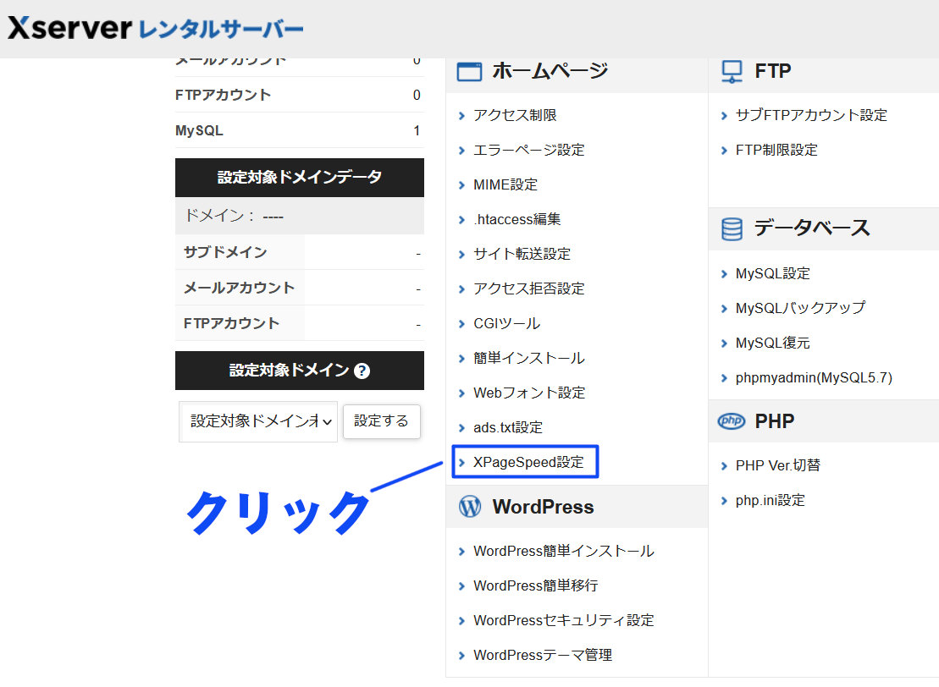Open アクセス拒否設定 link
The height and width of the screenshot is (687, 939).
529,289
